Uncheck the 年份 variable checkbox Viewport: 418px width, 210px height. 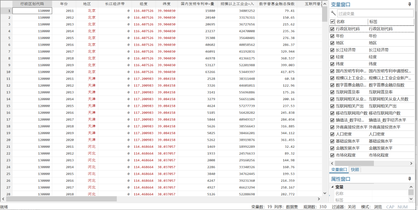click(332, 36)
